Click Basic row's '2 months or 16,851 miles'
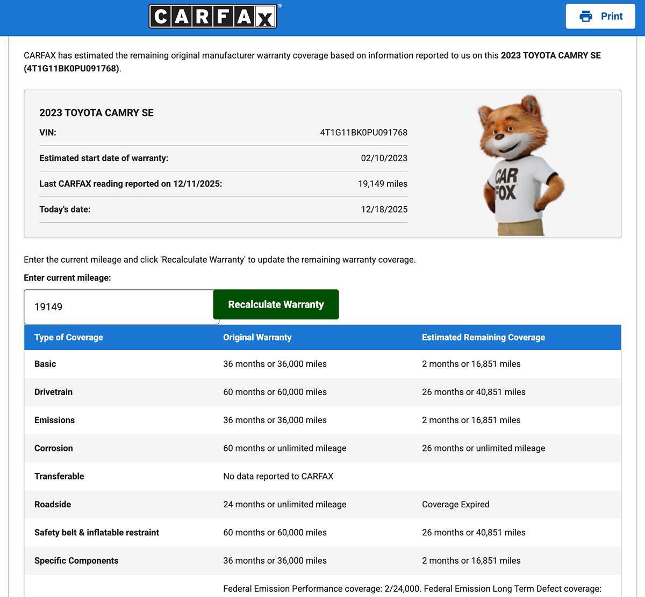This screenshot has height=597, width=645. tap(471, 364)
